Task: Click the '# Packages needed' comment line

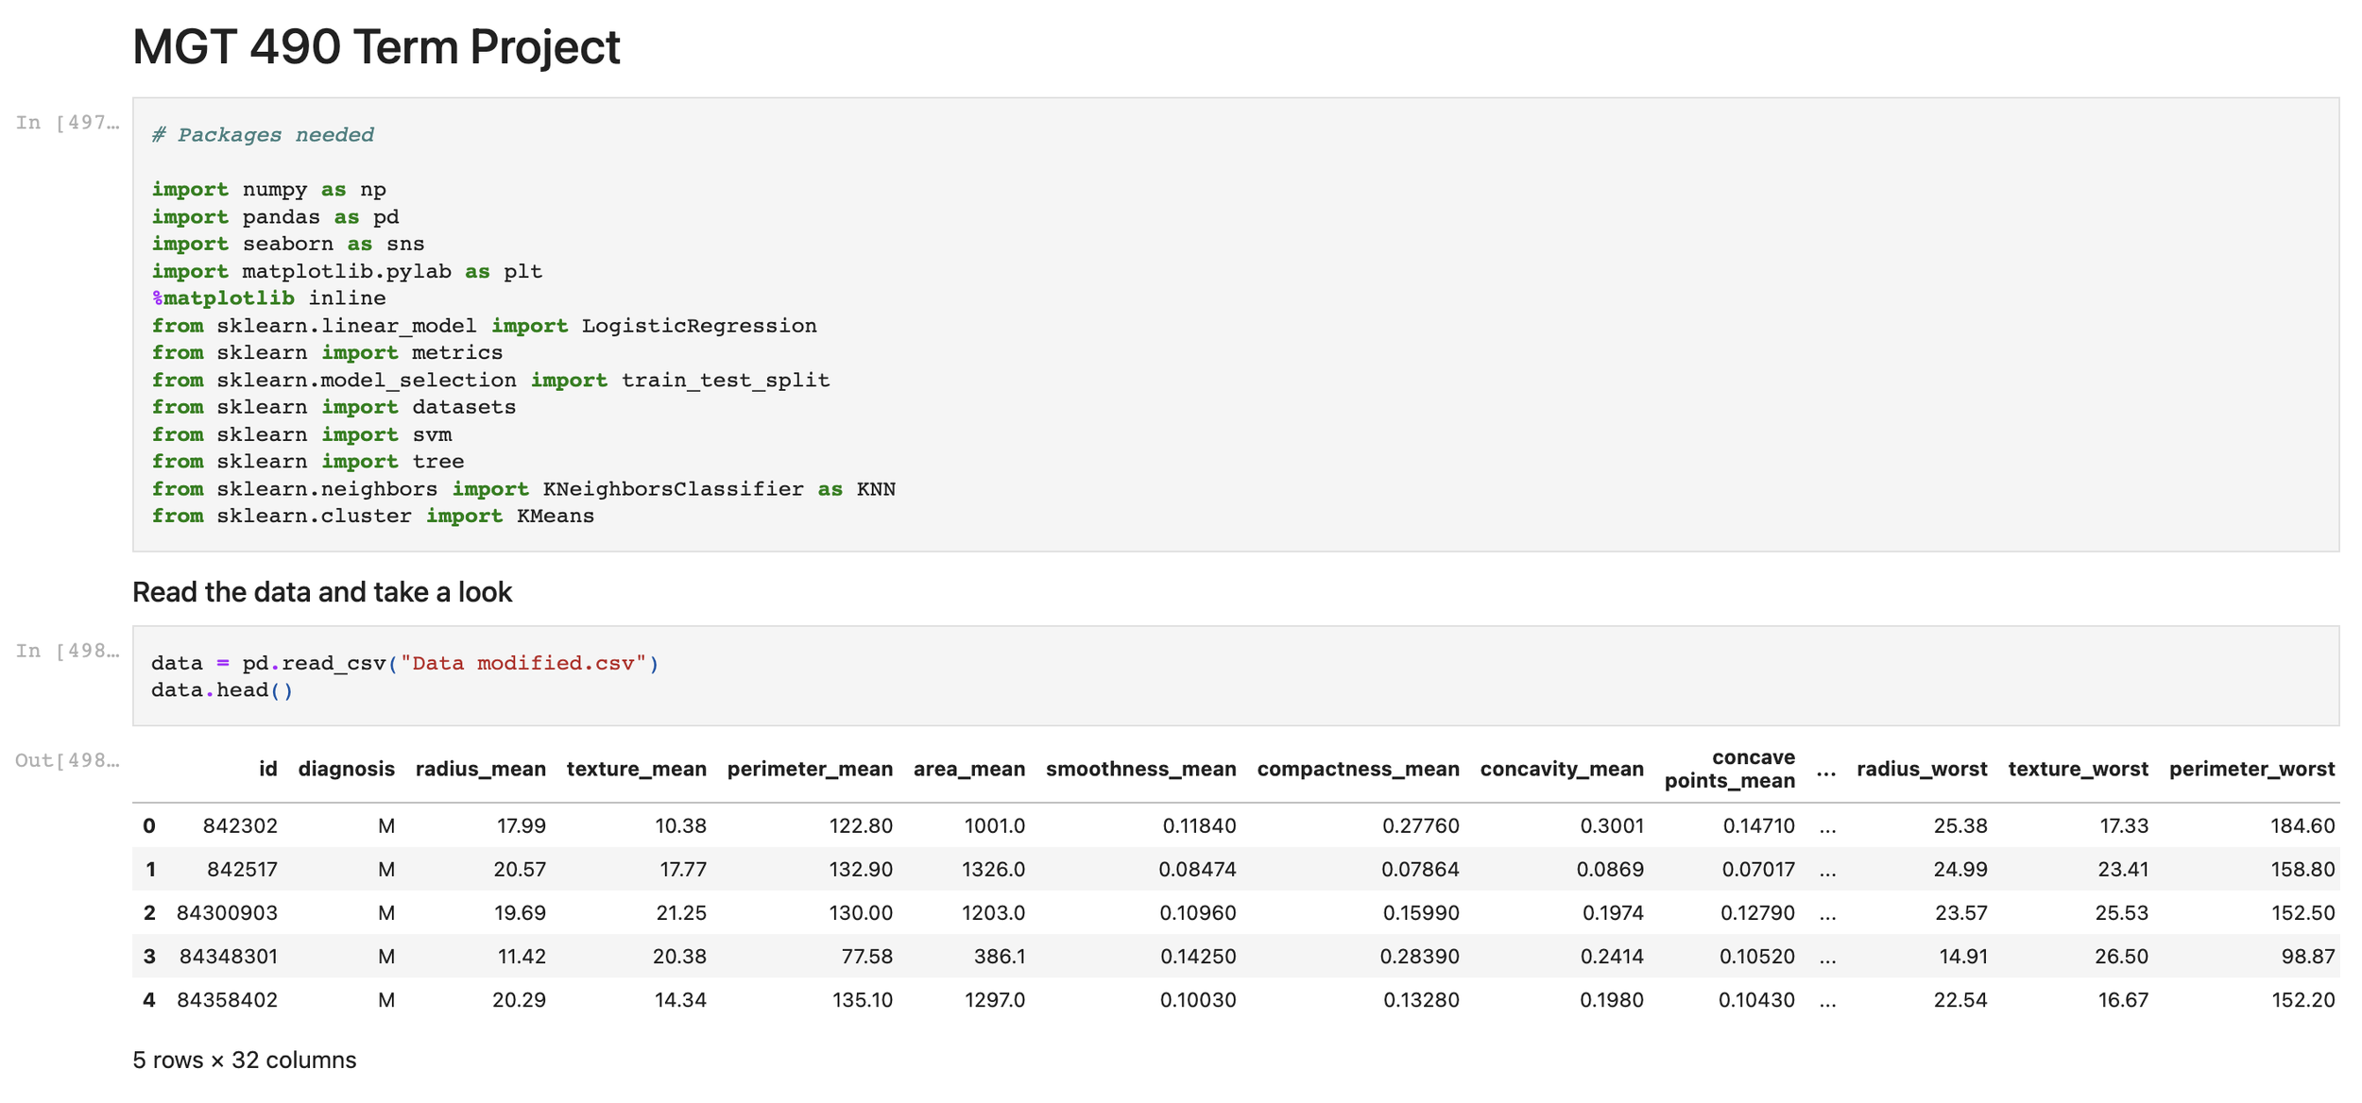Action: (264, 135)
